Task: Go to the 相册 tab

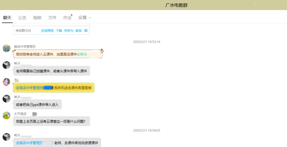Action: pos(37,18)
